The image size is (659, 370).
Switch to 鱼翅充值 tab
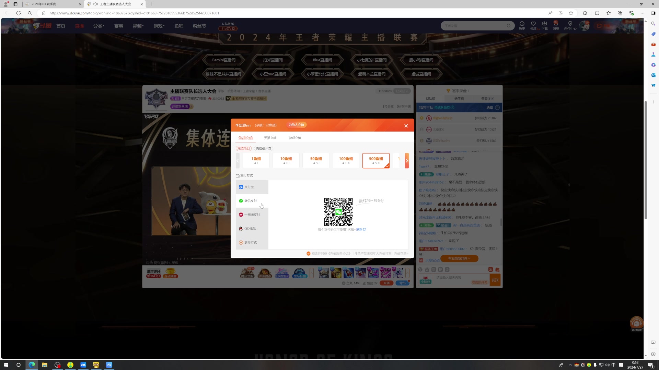click(x=245, y=138)
